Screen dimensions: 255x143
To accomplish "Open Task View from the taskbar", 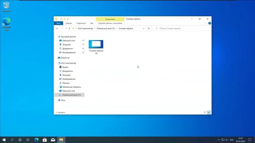I will point(28,140).
